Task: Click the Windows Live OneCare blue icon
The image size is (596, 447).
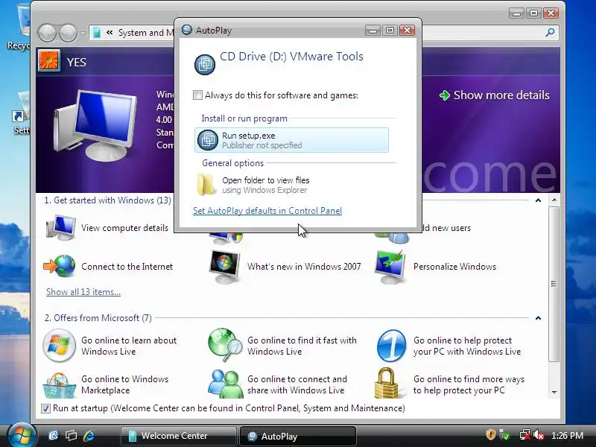Action: tap(391, 346)
